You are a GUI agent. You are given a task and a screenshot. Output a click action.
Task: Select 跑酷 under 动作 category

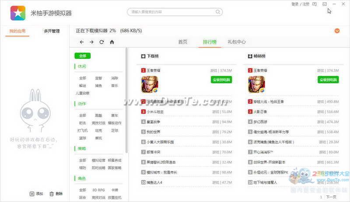tap(98, 115)
